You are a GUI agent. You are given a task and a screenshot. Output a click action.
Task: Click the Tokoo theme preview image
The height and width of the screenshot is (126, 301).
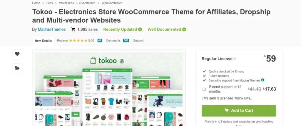point(109,89)
